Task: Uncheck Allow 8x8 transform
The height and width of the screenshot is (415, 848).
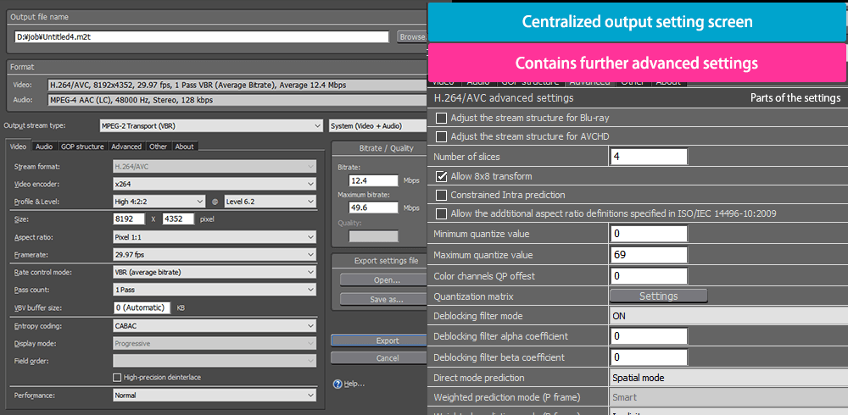Action: (x=441, y=176)
